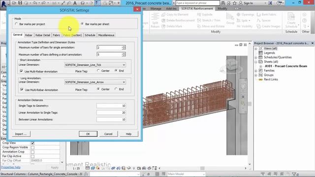Select the Text 'A' tool in quick access toolbar

pos(75,3)
